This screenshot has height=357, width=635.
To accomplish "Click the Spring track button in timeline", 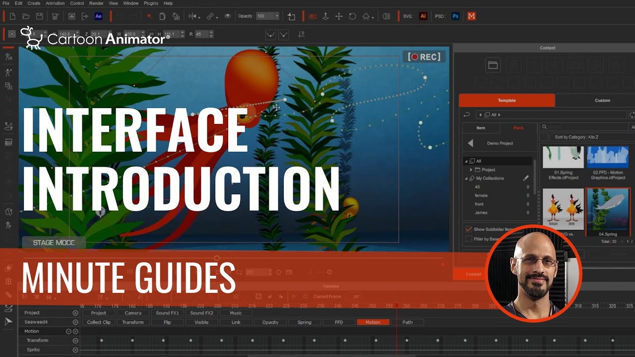I will [304, 322].
